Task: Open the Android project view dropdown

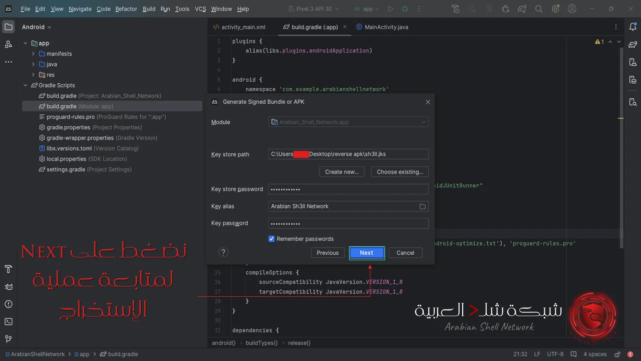Action: click(x=37, y=27)
